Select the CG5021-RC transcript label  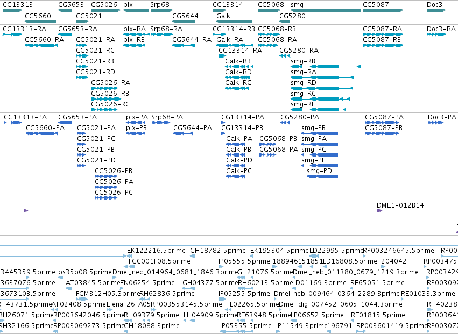click(x=95, y=51)
